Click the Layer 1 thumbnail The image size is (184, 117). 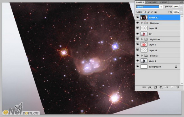pyautogui.click(x=144, y=61)
